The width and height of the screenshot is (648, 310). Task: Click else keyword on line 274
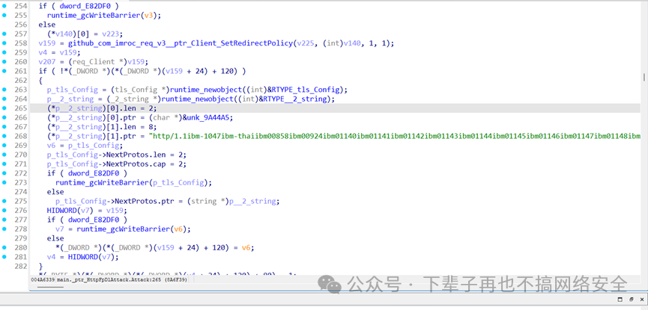(x=55, y=192)
